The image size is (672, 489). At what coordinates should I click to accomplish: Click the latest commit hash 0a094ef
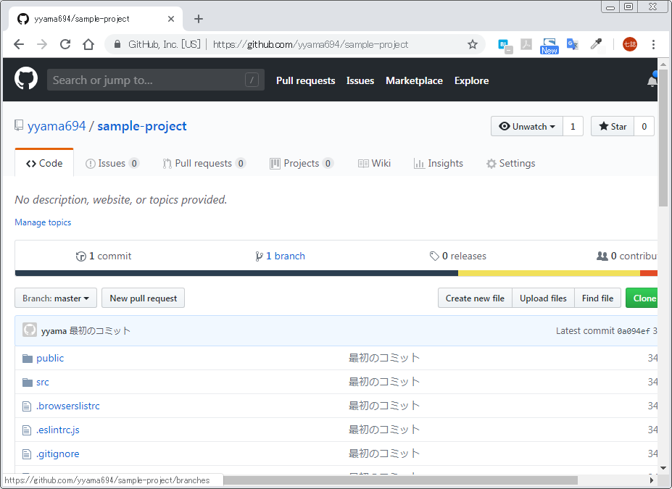click(x=634, y=331)
